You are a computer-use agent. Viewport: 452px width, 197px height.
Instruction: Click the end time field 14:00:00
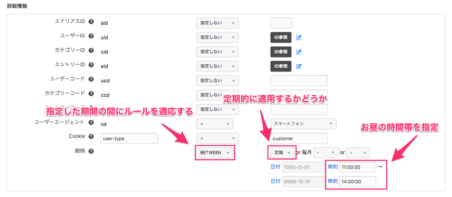click(357, 182)
